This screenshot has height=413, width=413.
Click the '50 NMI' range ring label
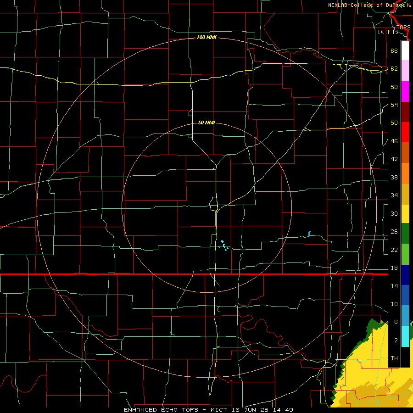point(206,123)
